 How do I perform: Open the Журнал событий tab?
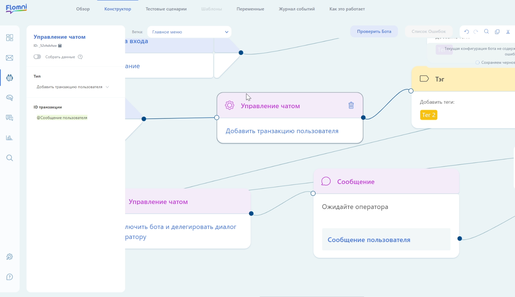[x=297, y=9]
